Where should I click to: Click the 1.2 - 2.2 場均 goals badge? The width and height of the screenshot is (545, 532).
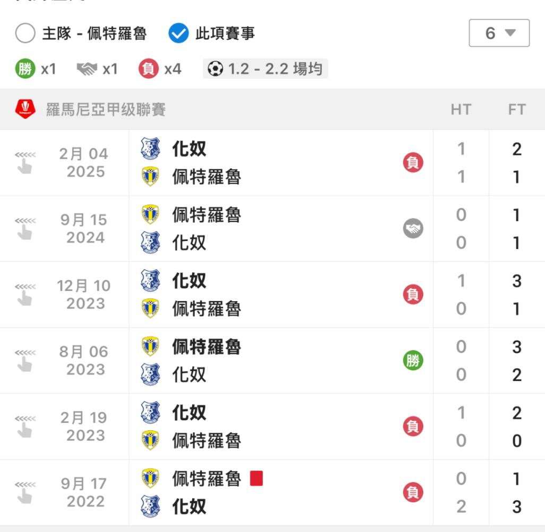coord(265,69)
